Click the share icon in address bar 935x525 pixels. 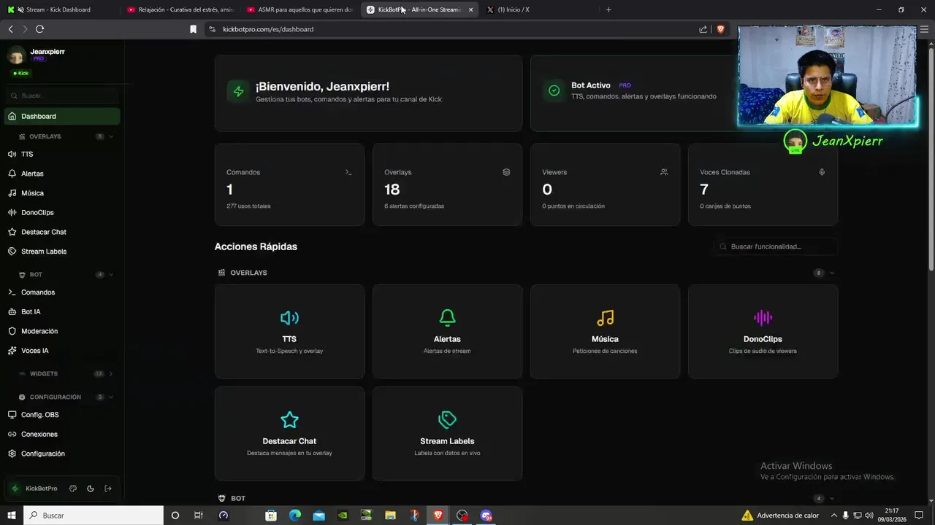(x=703, y=29)
